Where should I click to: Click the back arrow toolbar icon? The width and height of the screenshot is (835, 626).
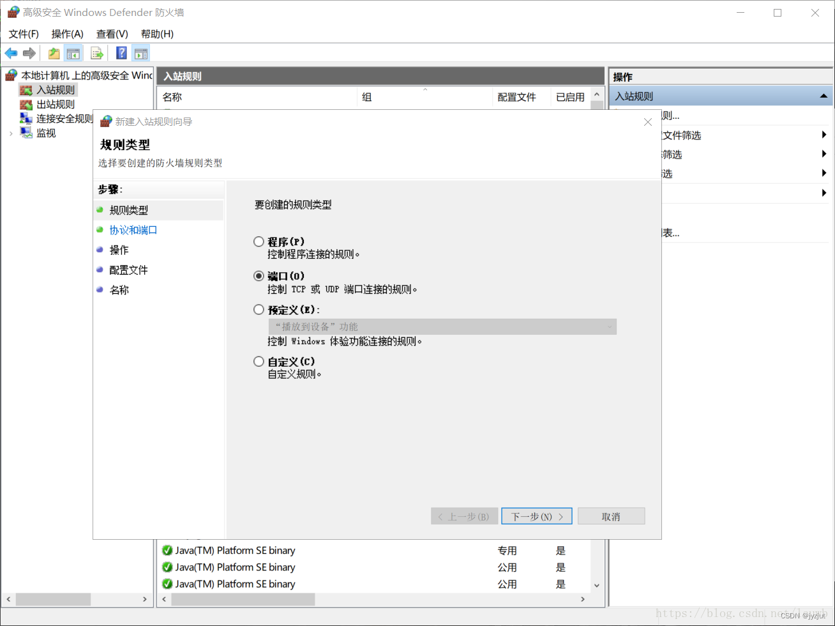point(11,53)
